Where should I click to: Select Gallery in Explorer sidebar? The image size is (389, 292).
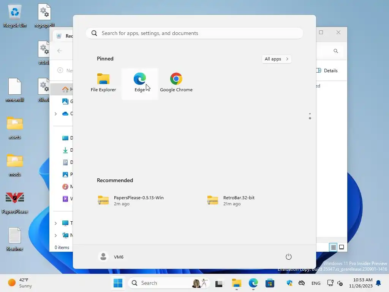point(67,101)
